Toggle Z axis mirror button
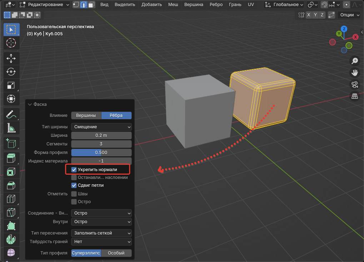This screenshot has width=364, height=262. click(322, 15)
